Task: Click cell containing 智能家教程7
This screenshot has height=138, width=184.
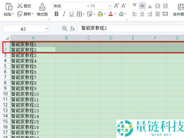Action: pyautogui.click(x=33, y=77)
